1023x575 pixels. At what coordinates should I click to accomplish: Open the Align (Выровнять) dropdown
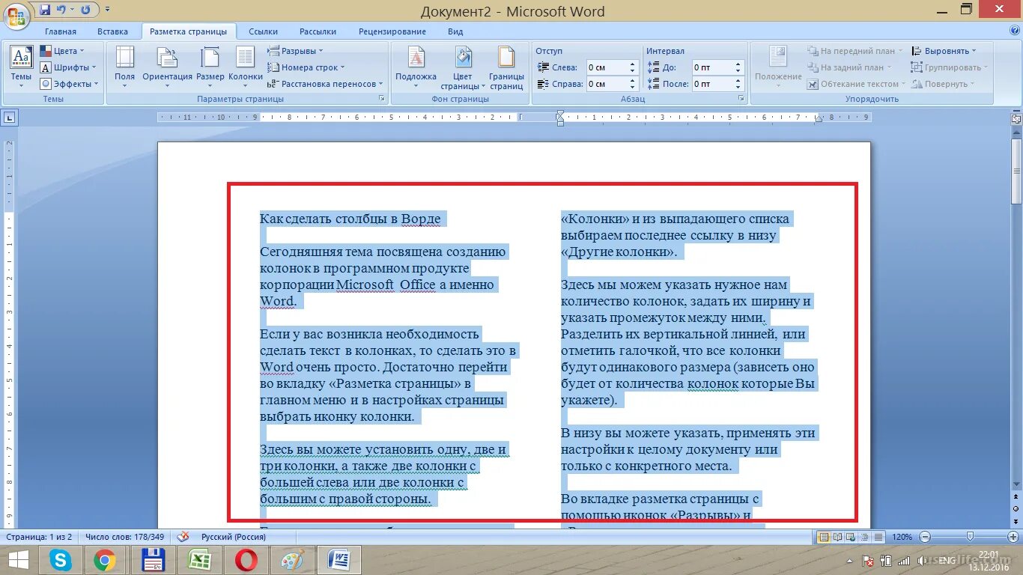pos(944,51)
